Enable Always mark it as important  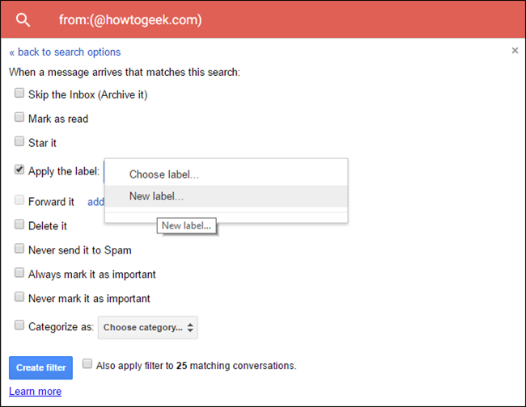19,274
